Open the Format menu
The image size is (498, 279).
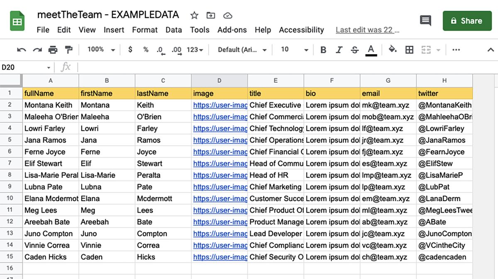click(145, 30)
